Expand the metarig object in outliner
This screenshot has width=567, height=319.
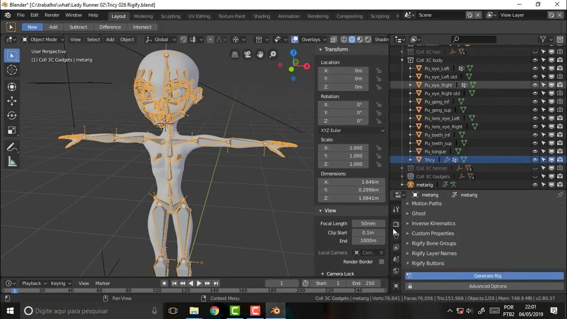[402, 185]
